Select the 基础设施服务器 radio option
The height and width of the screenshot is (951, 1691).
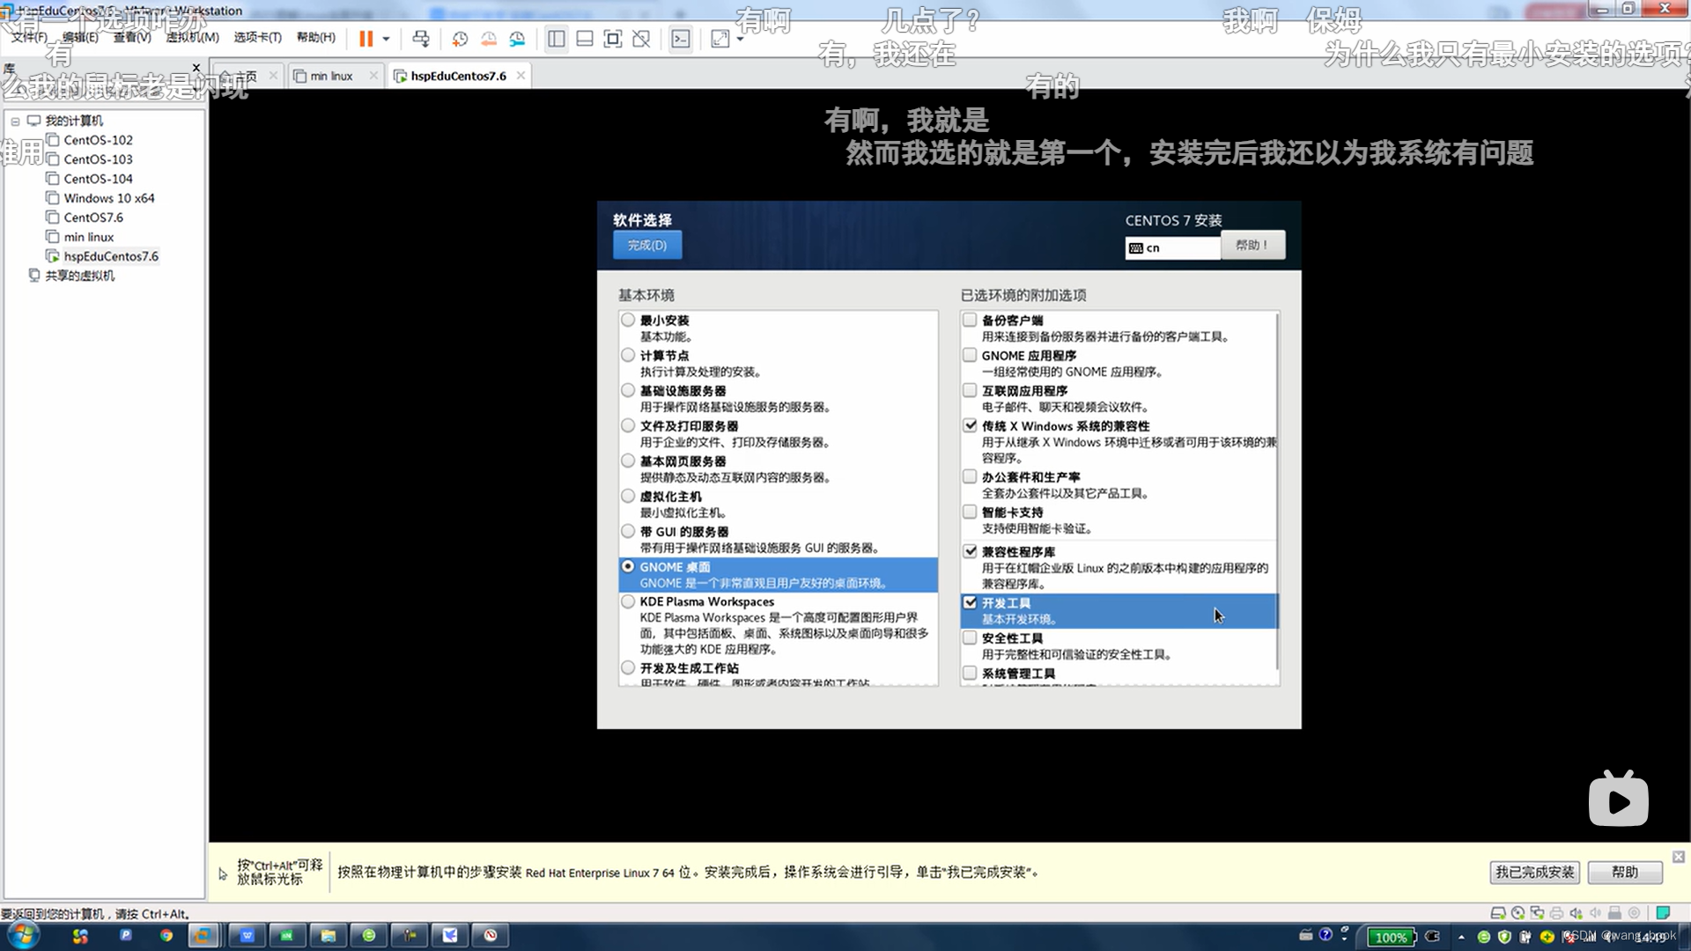[x=628, y=390]
